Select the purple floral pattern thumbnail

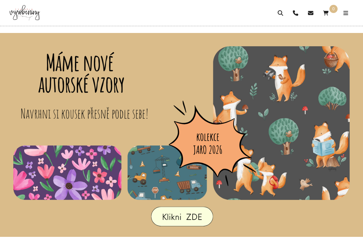coord(67,173)
